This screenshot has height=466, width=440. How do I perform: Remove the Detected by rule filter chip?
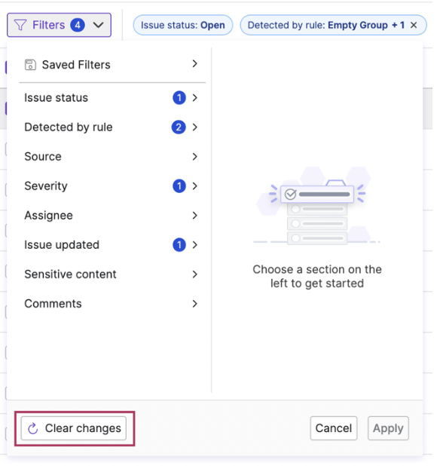414,26
